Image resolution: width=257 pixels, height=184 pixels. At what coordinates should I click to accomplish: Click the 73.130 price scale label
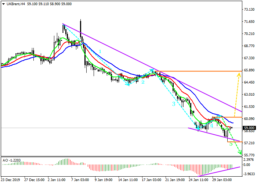250,10
